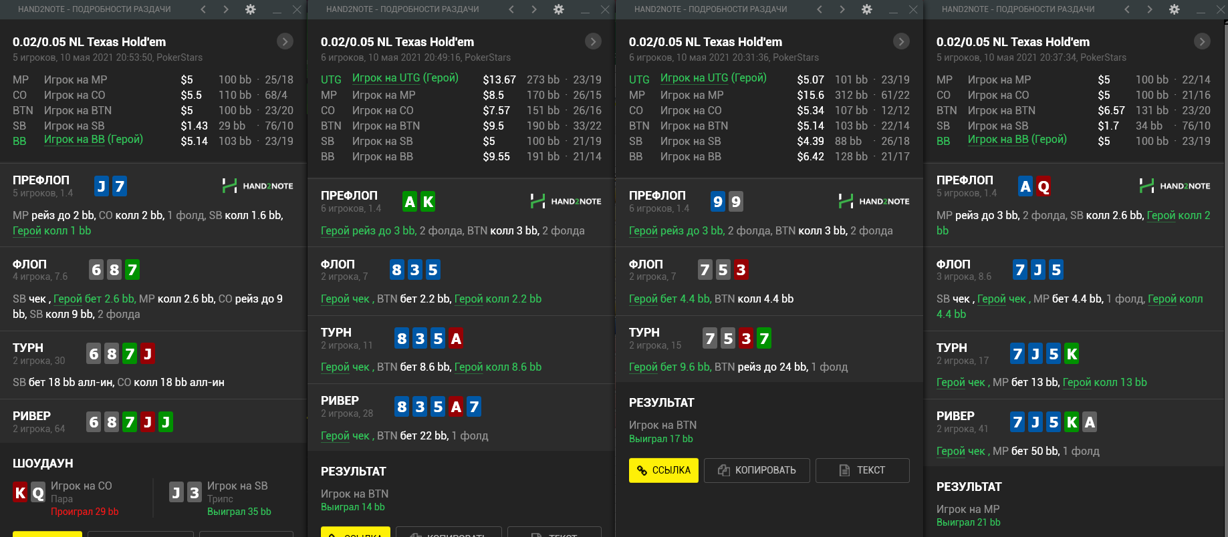Go to previous hand in 20:49:16 window
Image resolution: width=1228 pixels, height=537 pixels.
click(x=511, y=9)
